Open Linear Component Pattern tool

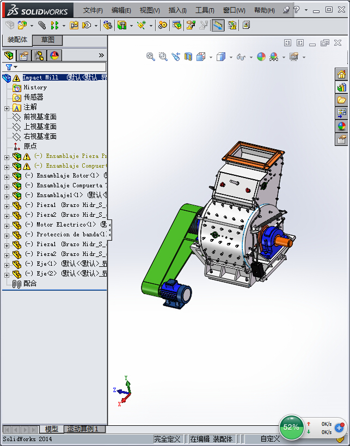pos(54,25)
